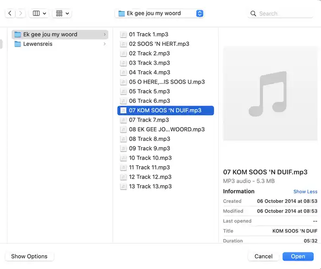The width and height of the screenshot is (321, 269).
Task: Select the 'Ek gee jou my woord' folder
Action: [50, 34]
